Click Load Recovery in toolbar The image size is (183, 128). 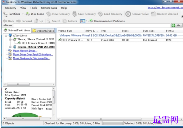click(x=110, y=14)
